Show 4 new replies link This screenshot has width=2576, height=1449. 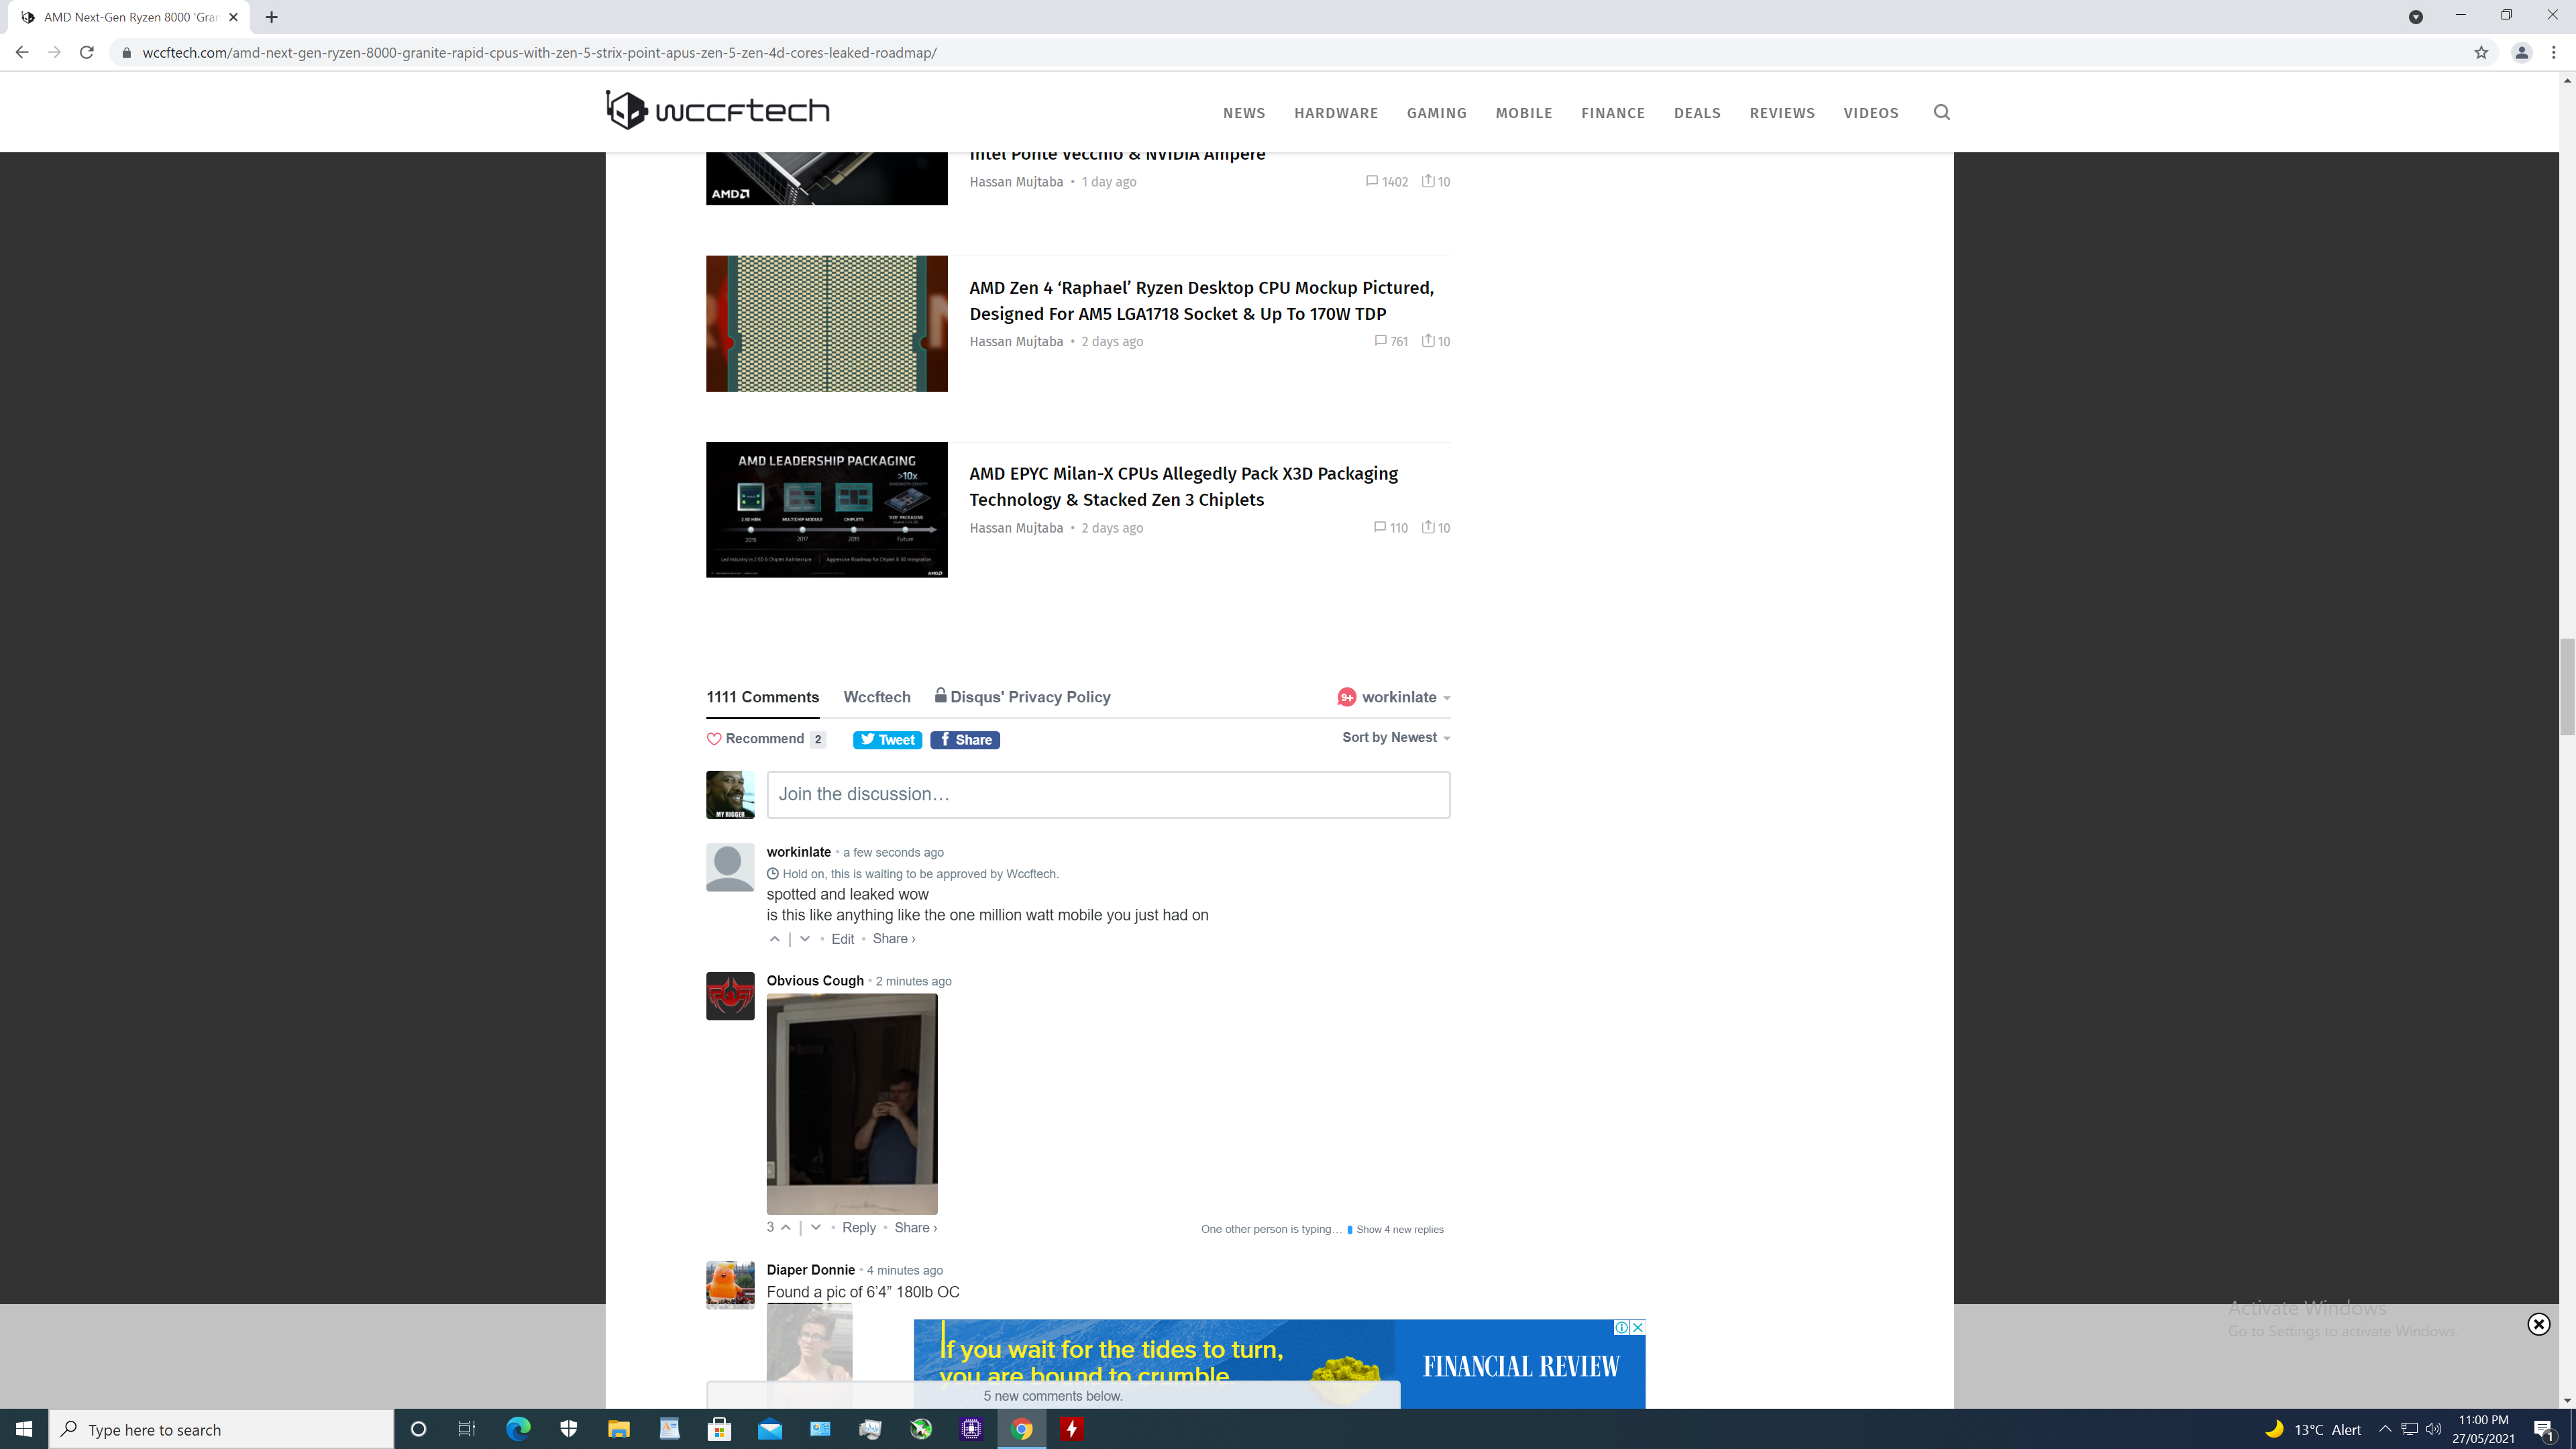coord(1399,1229)
